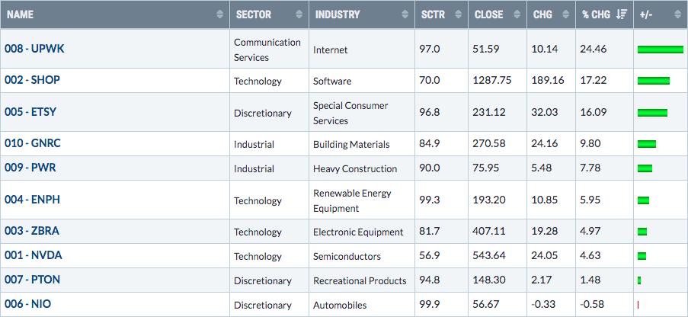Toggle the % CHG descending sort icon
The image size is (688, 317).
tap(621, 14)
